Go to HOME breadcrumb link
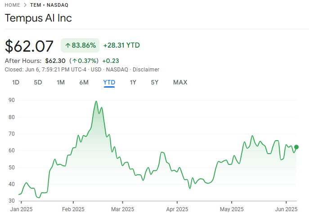The width and height of the screenshot is (309, 217). 13,5
